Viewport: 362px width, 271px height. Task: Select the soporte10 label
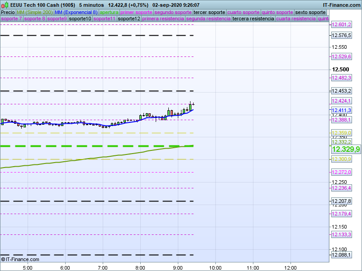pyautogui.click(x=80, y=19)
